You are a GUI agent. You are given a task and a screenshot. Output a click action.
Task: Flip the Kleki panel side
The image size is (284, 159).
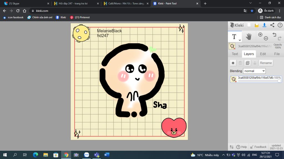(x=232, y=147)
